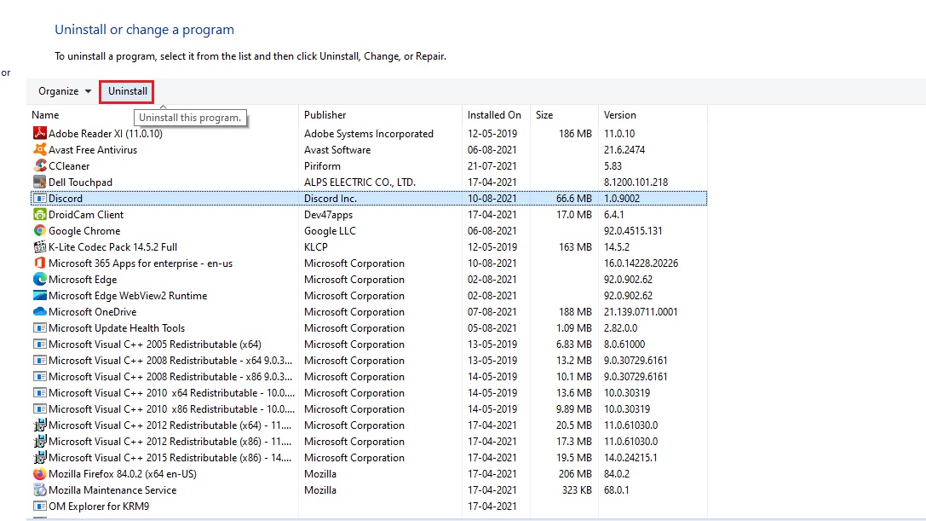
Task: Click version number 16.0.14228.20226
Action: pos(641,263)
